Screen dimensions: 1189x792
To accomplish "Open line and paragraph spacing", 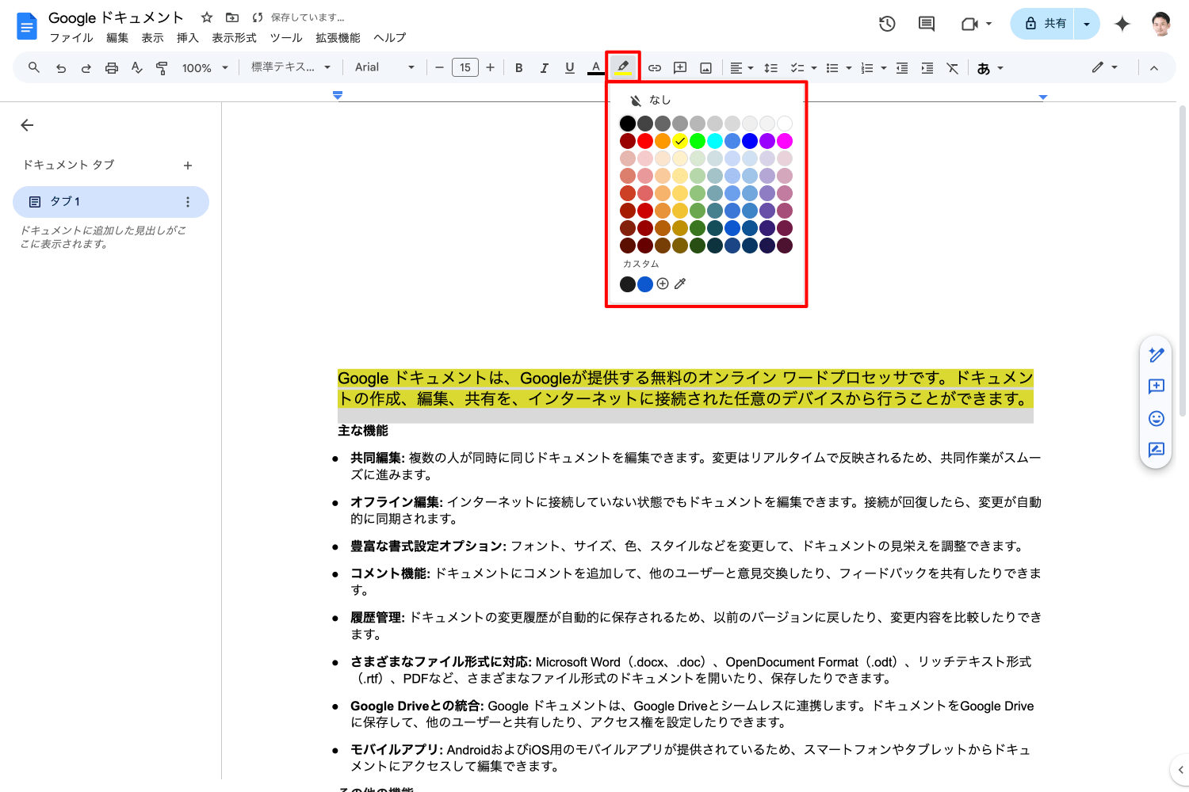I will click(770, 68).
